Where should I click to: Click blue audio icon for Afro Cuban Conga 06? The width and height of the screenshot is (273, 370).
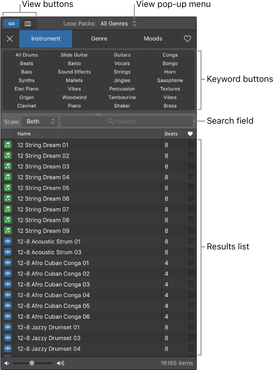click(8, 316)
